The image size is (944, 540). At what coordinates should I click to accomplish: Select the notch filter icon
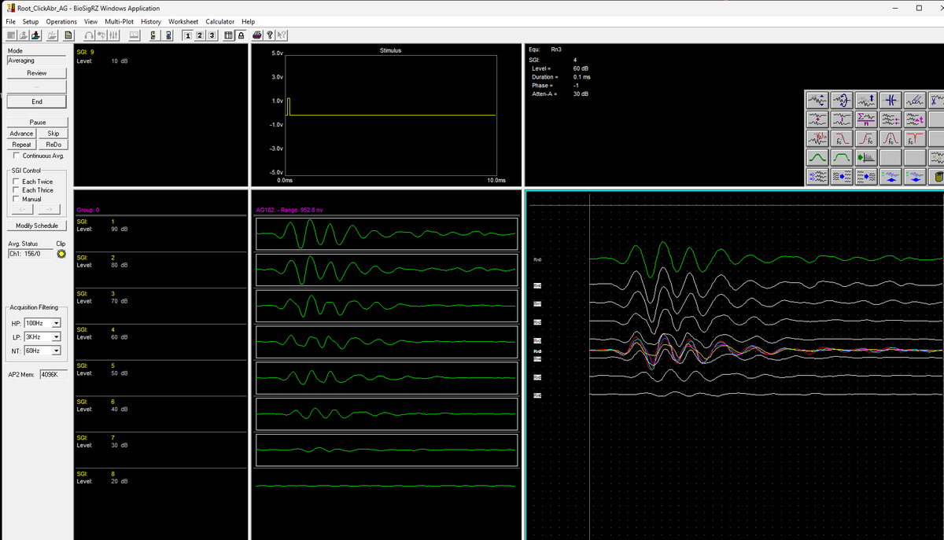(x=915, y=138)
